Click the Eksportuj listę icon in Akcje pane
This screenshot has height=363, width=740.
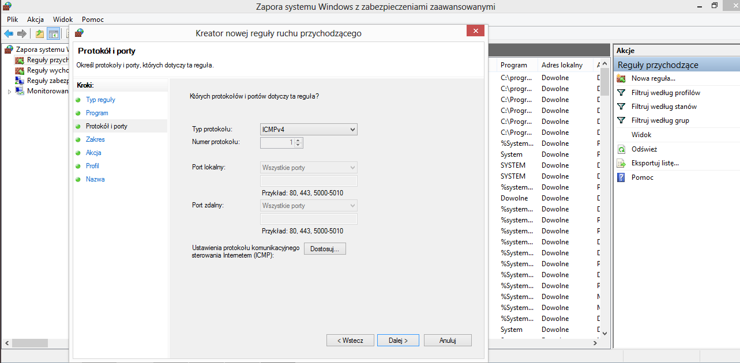621,163
